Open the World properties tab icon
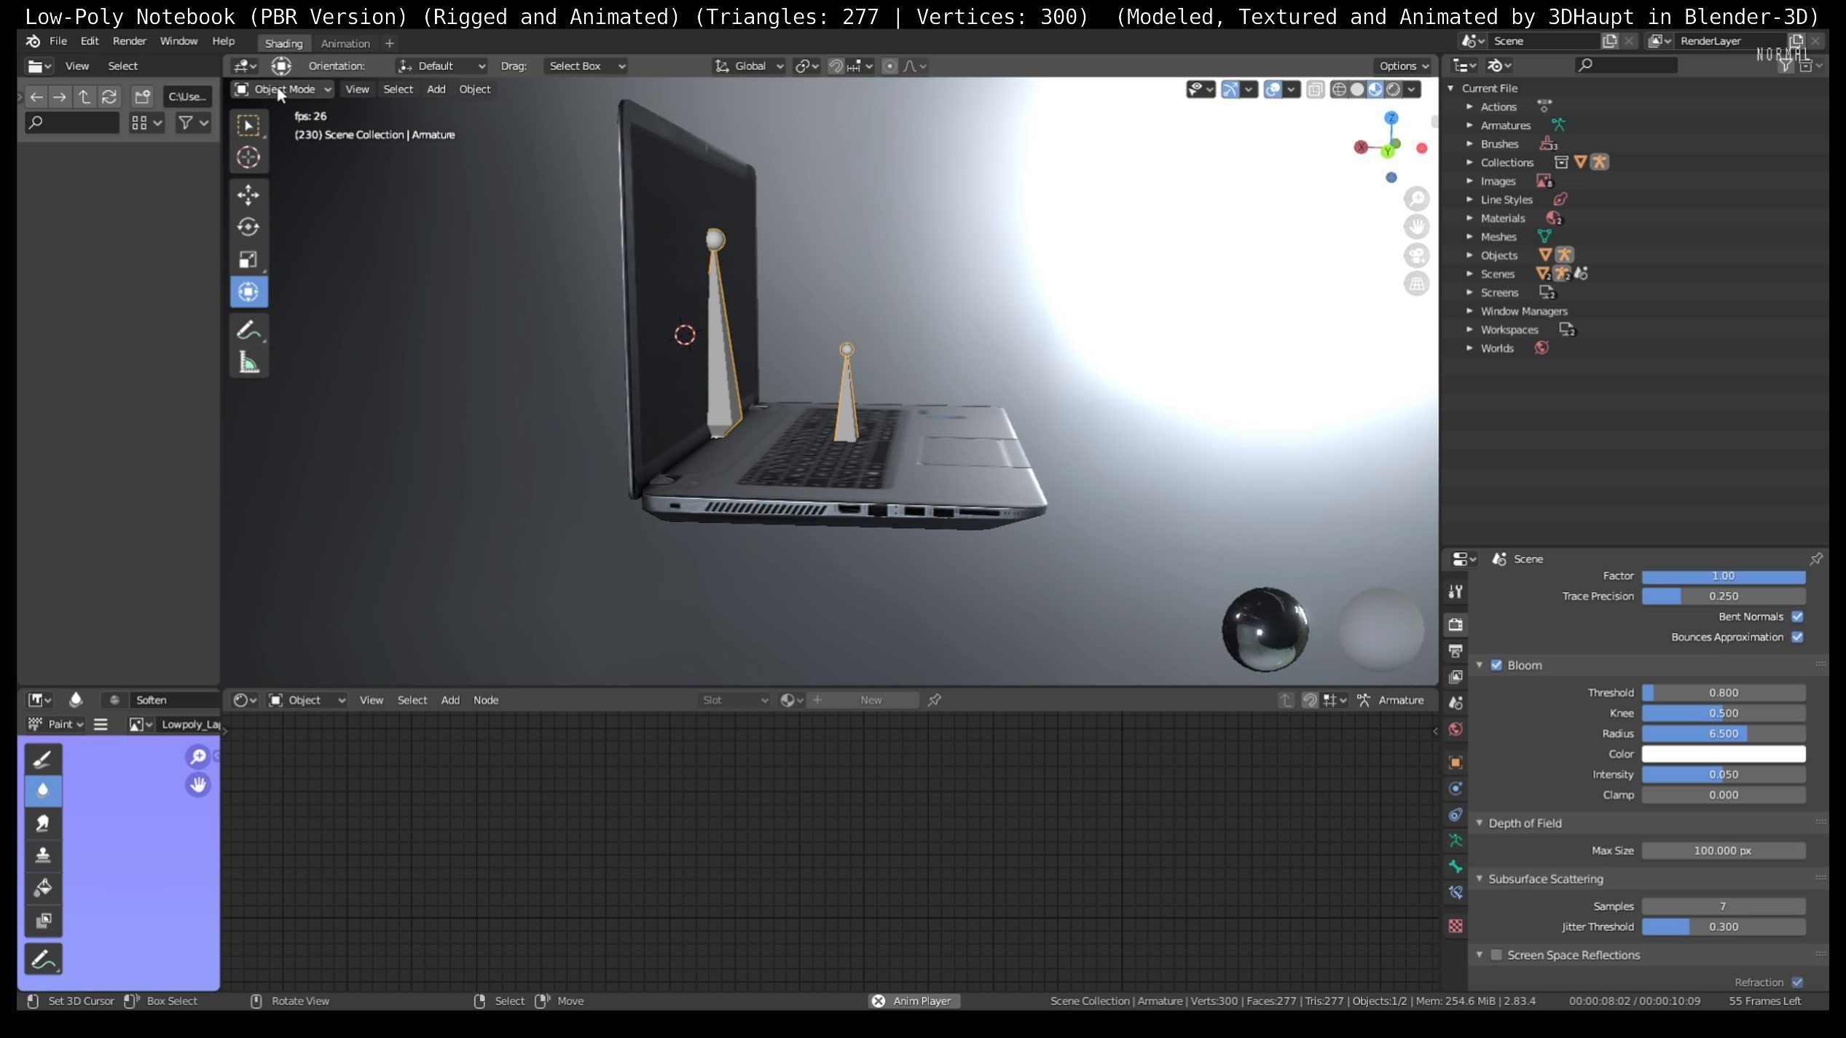This screenshot has width=1846, height=1038. pos(1456,729)
